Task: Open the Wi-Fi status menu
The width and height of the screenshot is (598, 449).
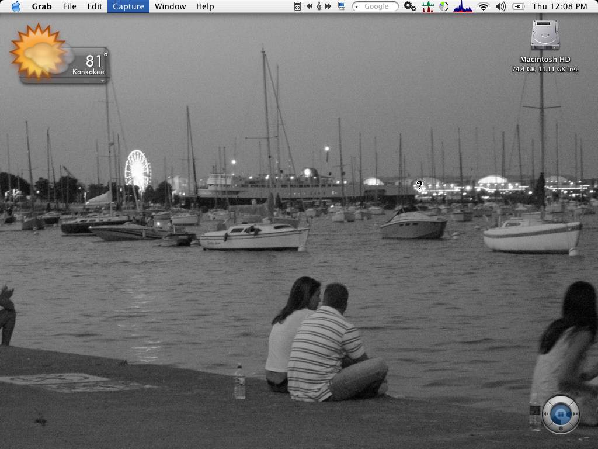Action: point(483,6)
